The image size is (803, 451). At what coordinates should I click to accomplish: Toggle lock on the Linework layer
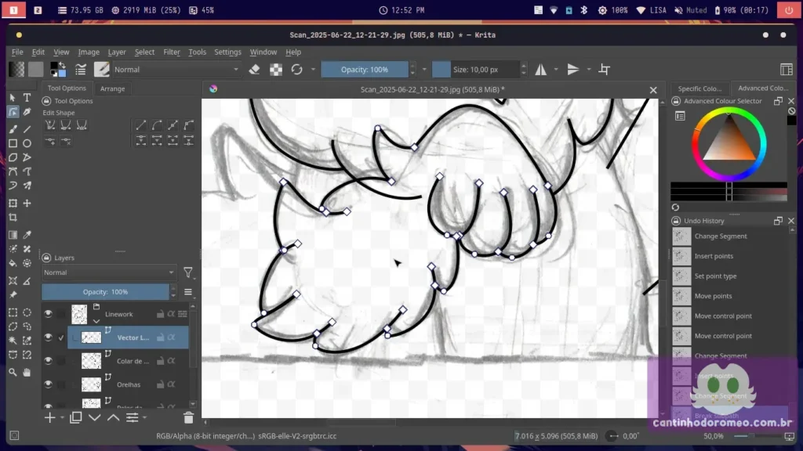pos(160,314)
